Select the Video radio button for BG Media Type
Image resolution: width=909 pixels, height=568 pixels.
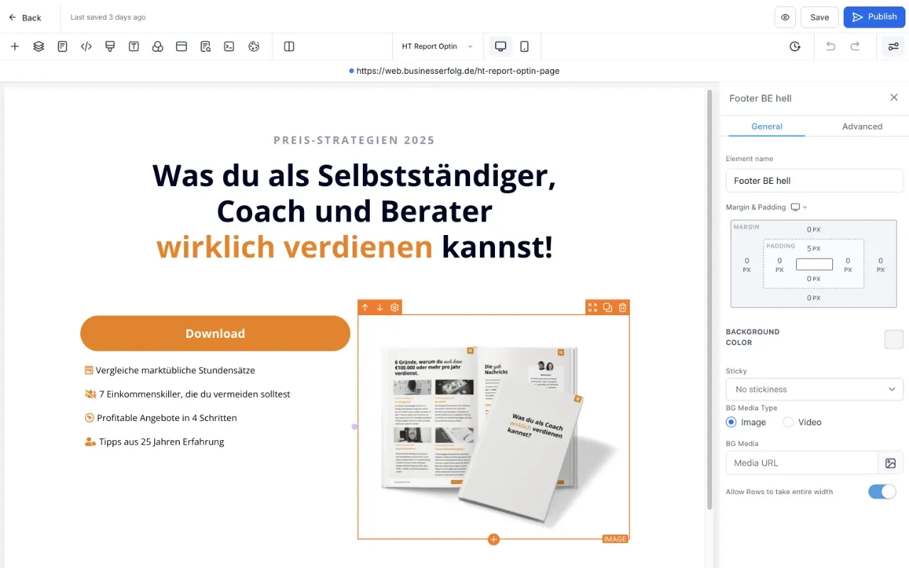point(788,422)
